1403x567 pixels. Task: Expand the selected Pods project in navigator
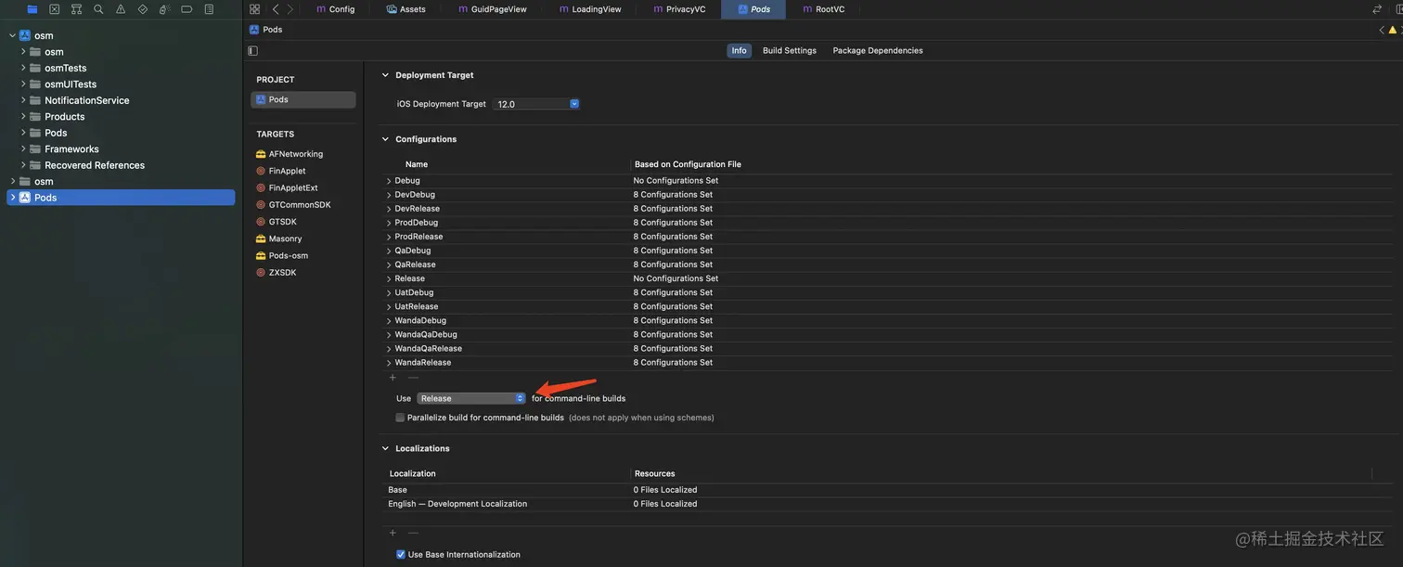pyautogui.click(x=12, y=198)
